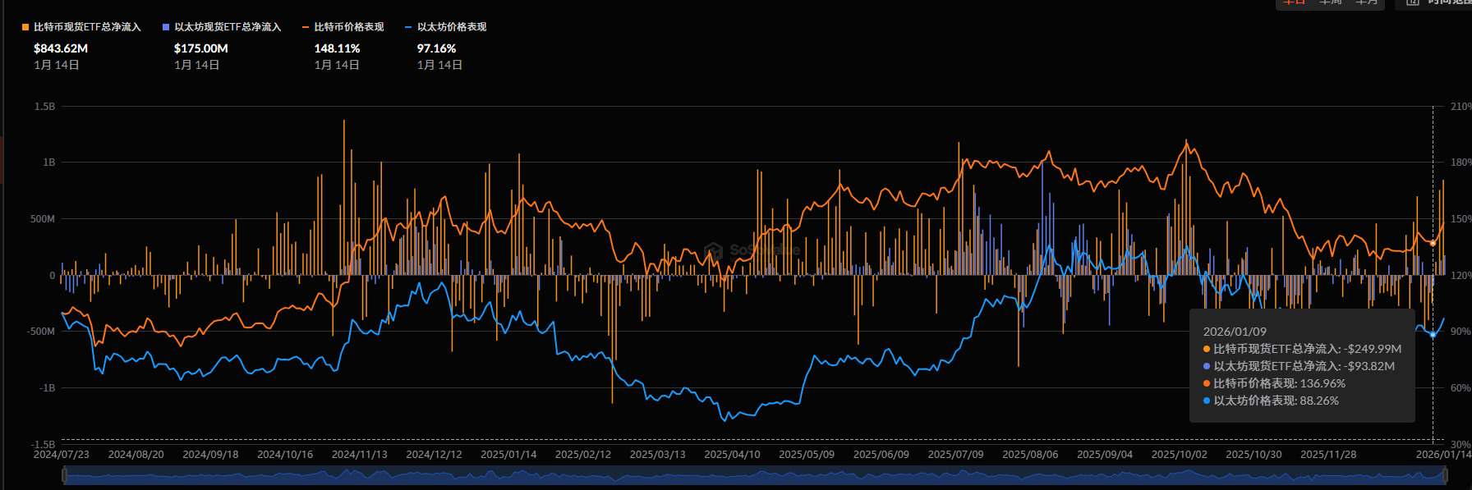1472x490 pixels.
Task: Open the 时间范围 date range picker
Action: (x=1447, y=2)
